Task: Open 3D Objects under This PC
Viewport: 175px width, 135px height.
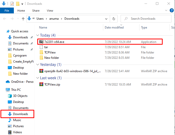Action: pyautogui.click(x=20, y=96)
